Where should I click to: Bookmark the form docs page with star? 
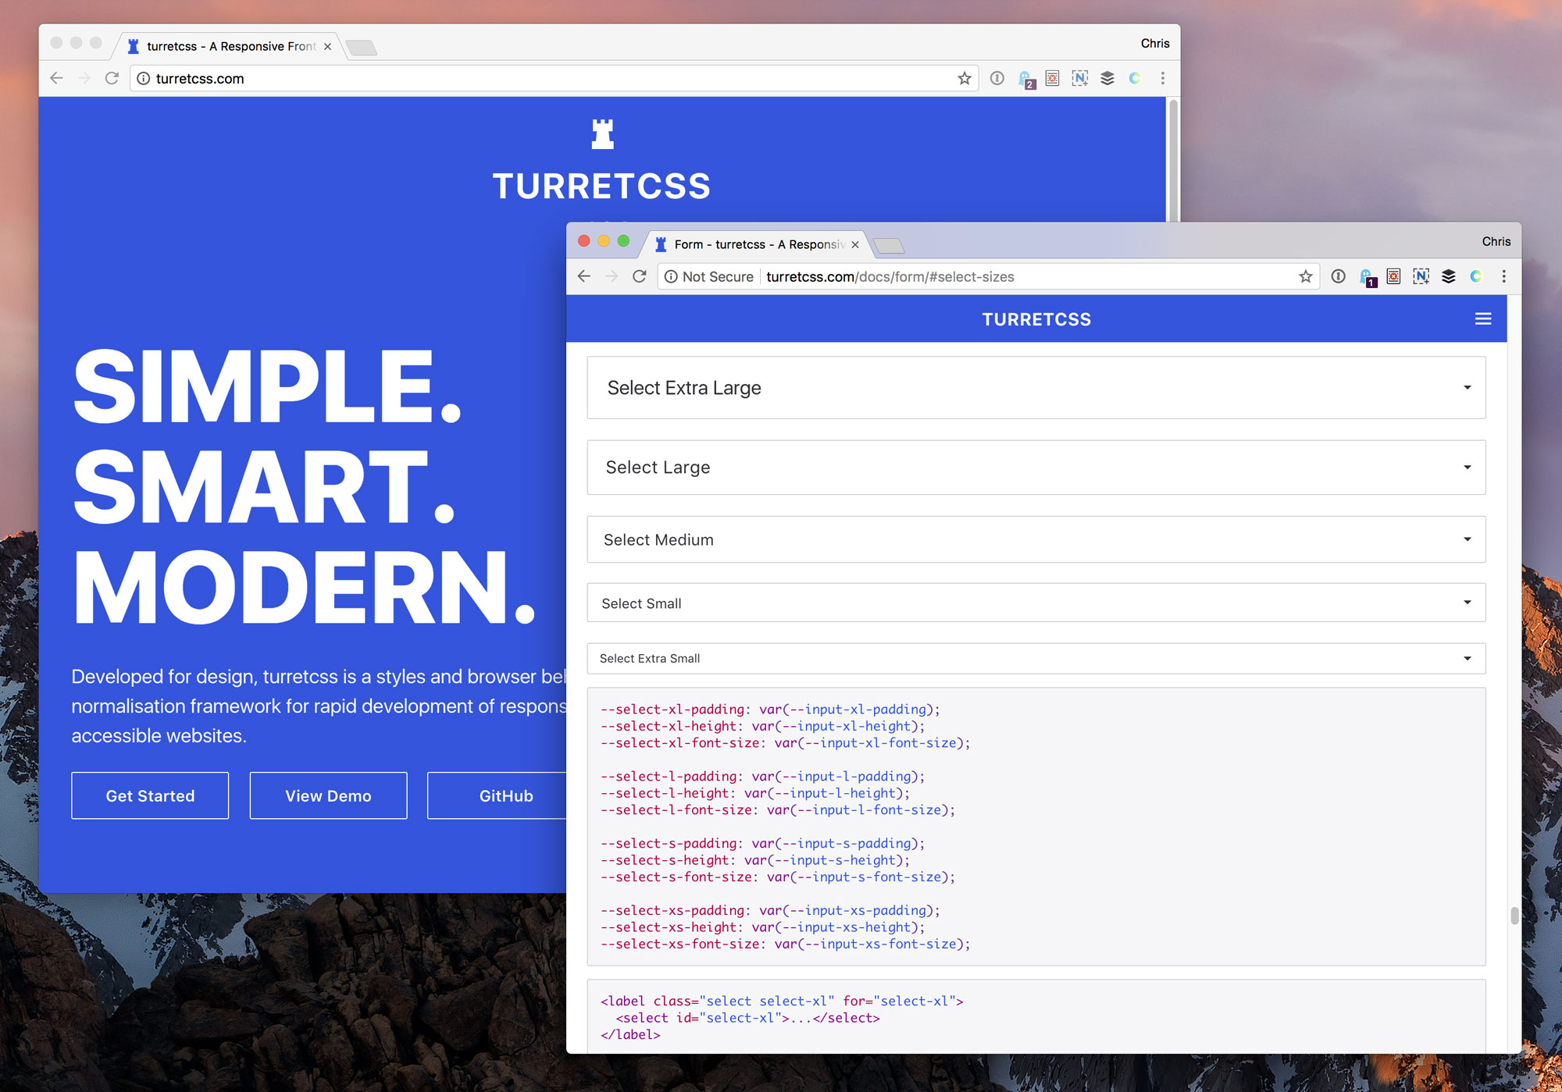tap(1305, 276)
